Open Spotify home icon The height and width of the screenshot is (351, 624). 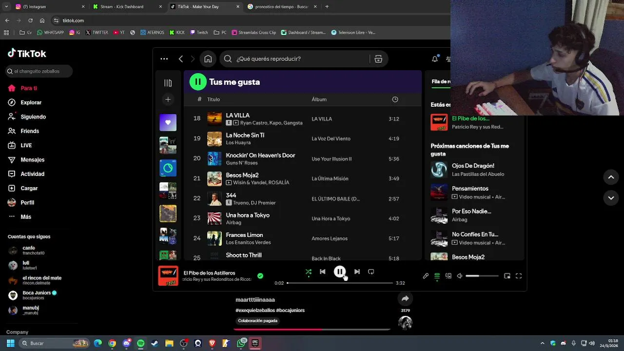[x=208, y=59]
